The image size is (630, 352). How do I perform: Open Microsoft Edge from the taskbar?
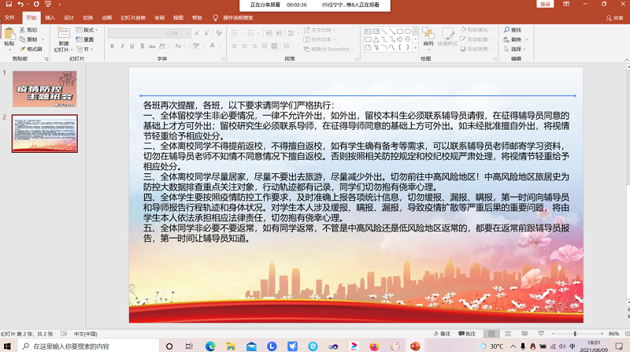(x=210, y=346)
